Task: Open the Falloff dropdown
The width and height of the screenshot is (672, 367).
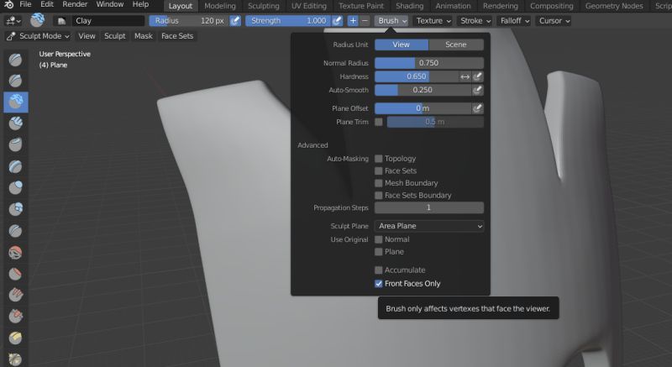Action: [x=514, y=20]
